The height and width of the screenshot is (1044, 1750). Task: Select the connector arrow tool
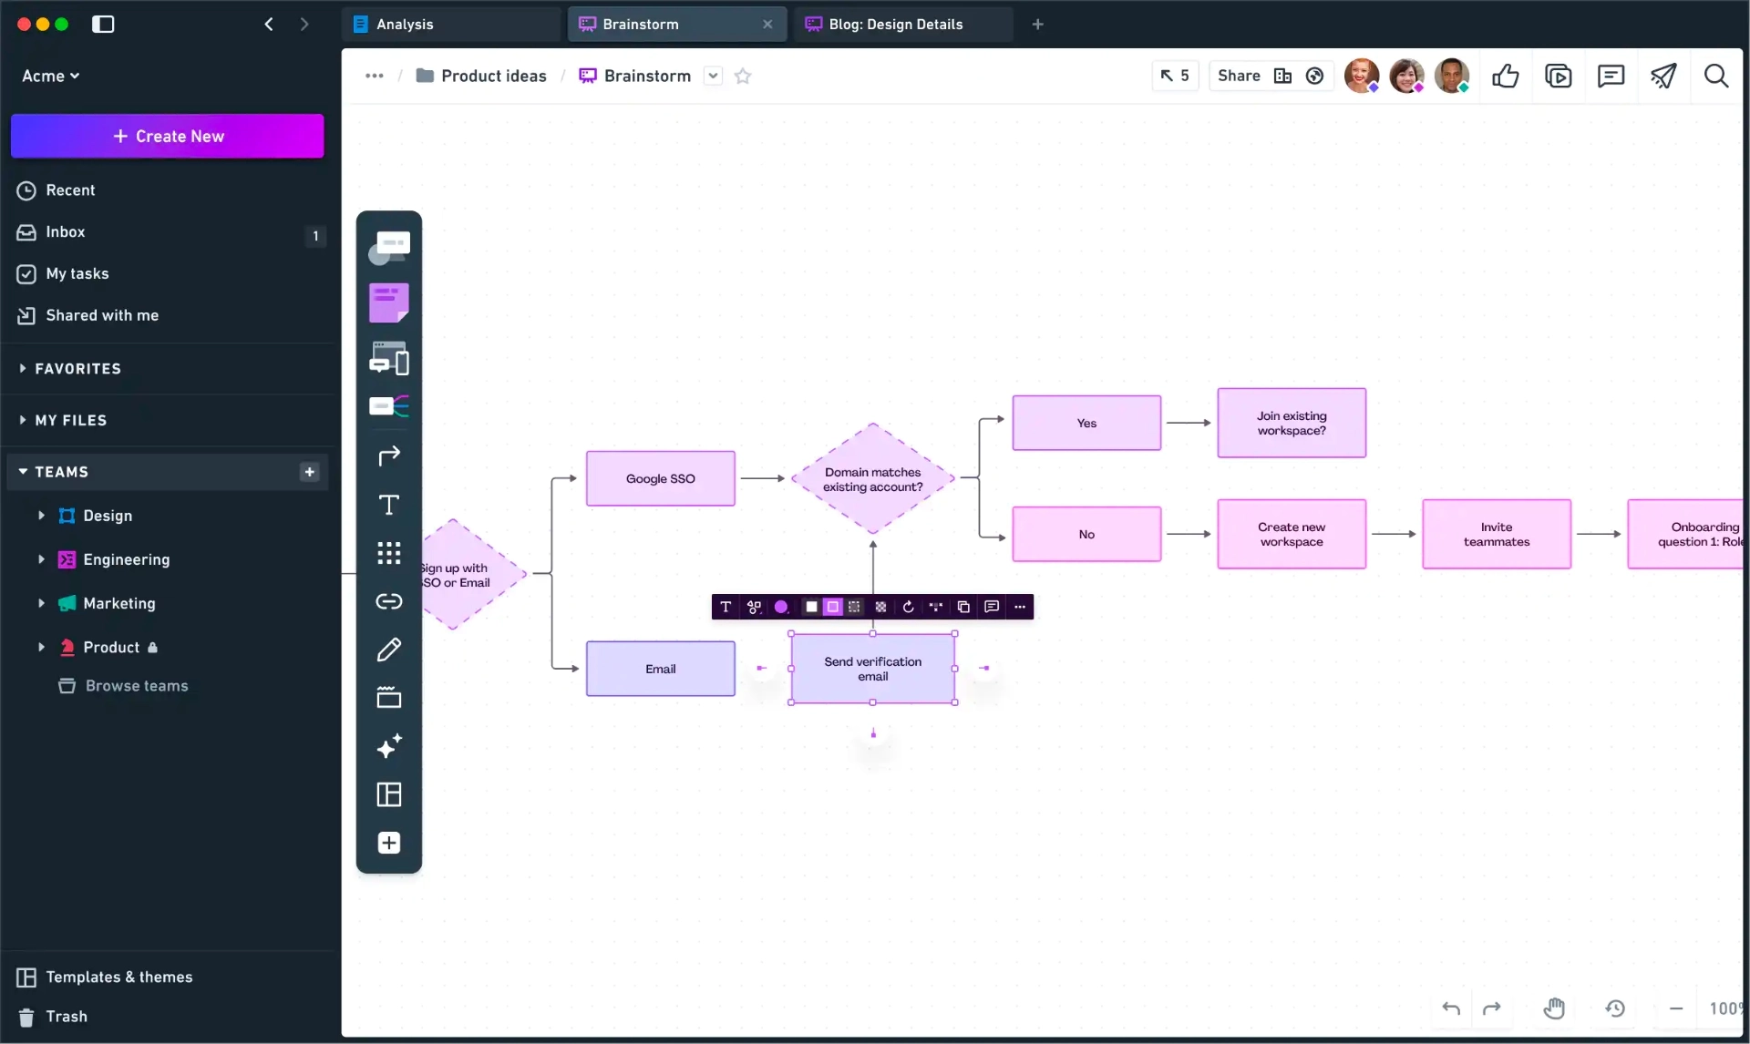pyautogui.click(x=389, y=455)
